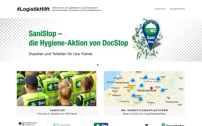Click the header tagline 'Helfen Sie mit'
The height and width of the screenshot is (126, 202).
click(77, 9)
